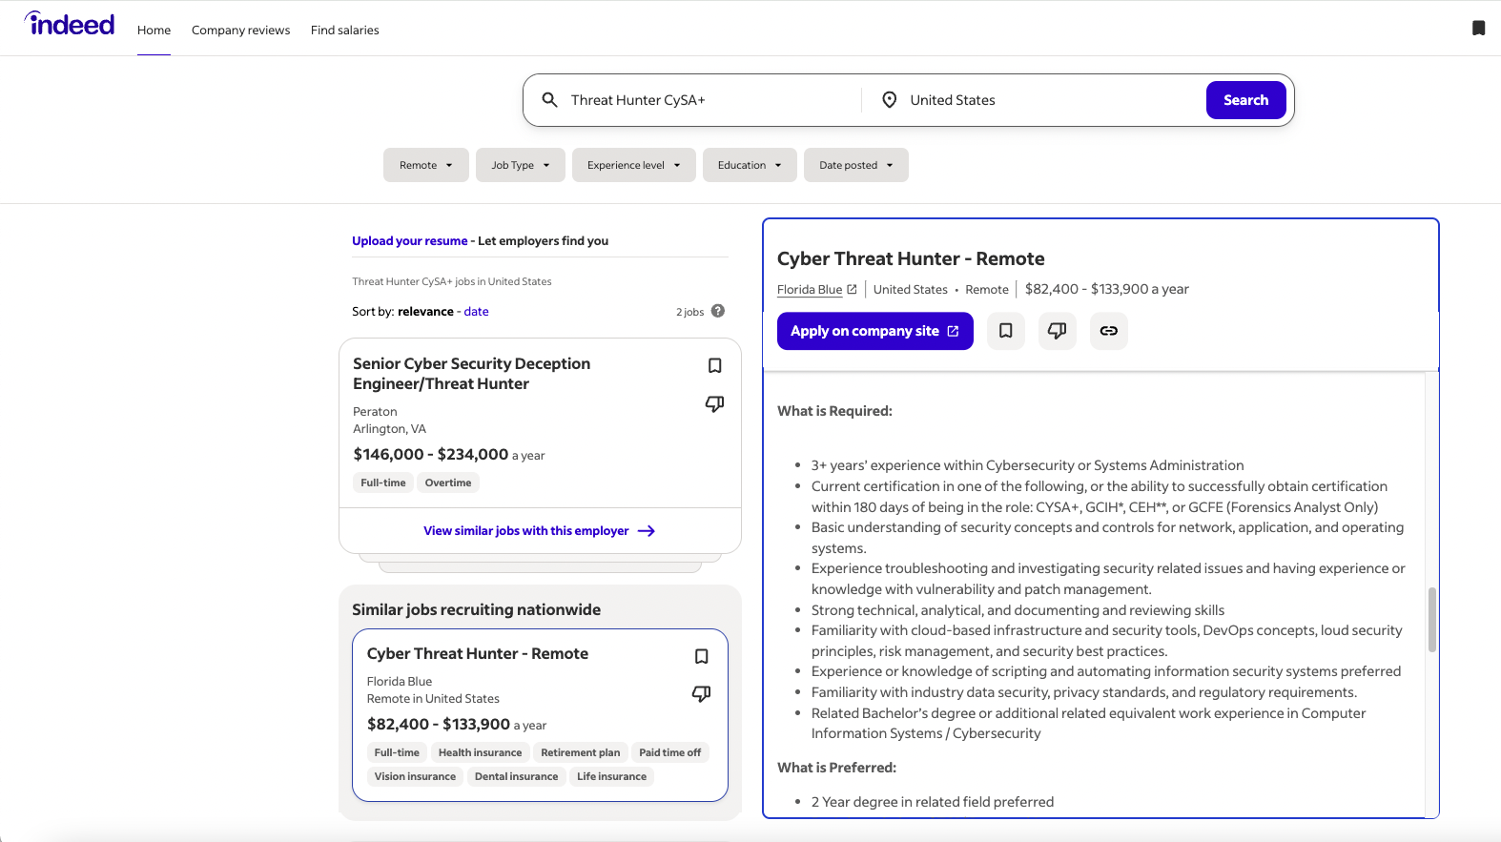Click the jobs count help icon
Viewport: 1501px width, 842px height.
pos(718,311)
